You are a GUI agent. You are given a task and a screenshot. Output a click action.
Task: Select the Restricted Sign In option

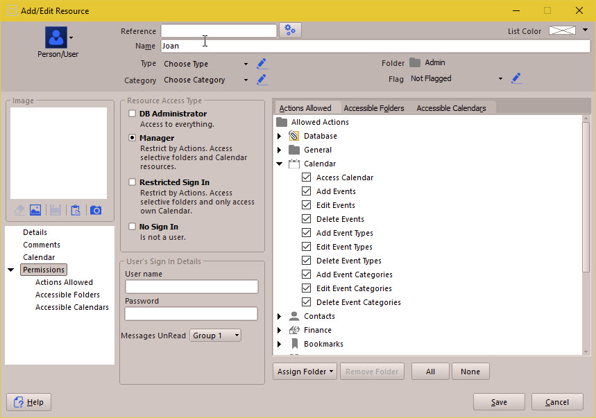point(133,182)
